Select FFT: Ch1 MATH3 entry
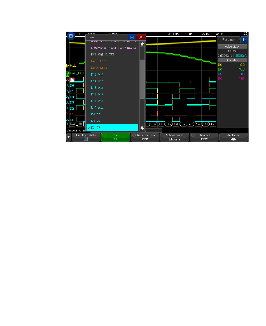266x326 pixels. click(113, 55)
